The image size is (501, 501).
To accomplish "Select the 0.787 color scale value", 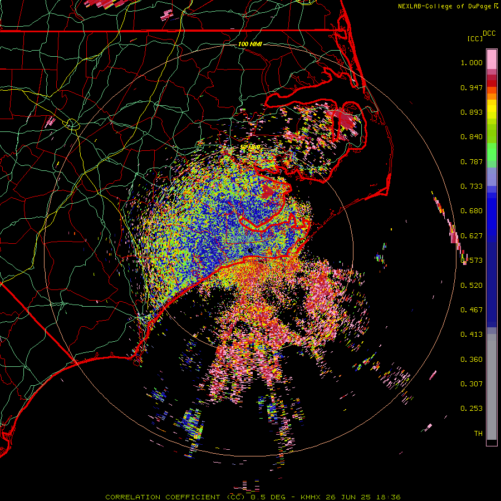I will [x=471, y=161].
